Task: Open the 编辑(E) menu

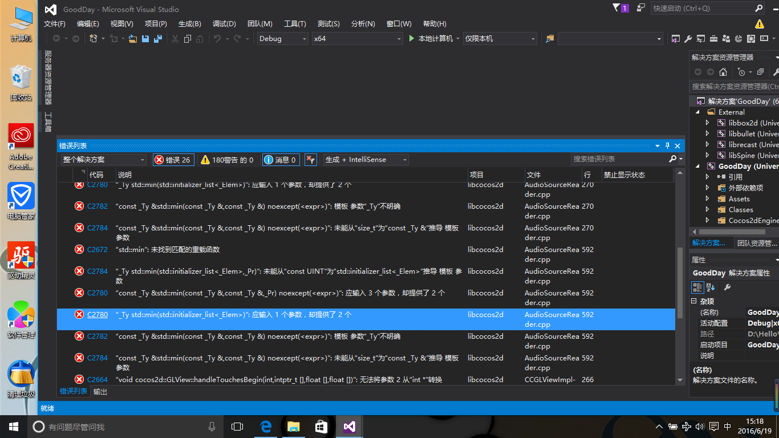Action: 88,24
